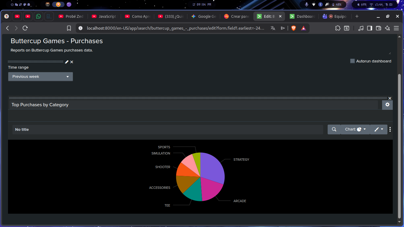Open the browser extensions puzzle icon

click(337, 28)
